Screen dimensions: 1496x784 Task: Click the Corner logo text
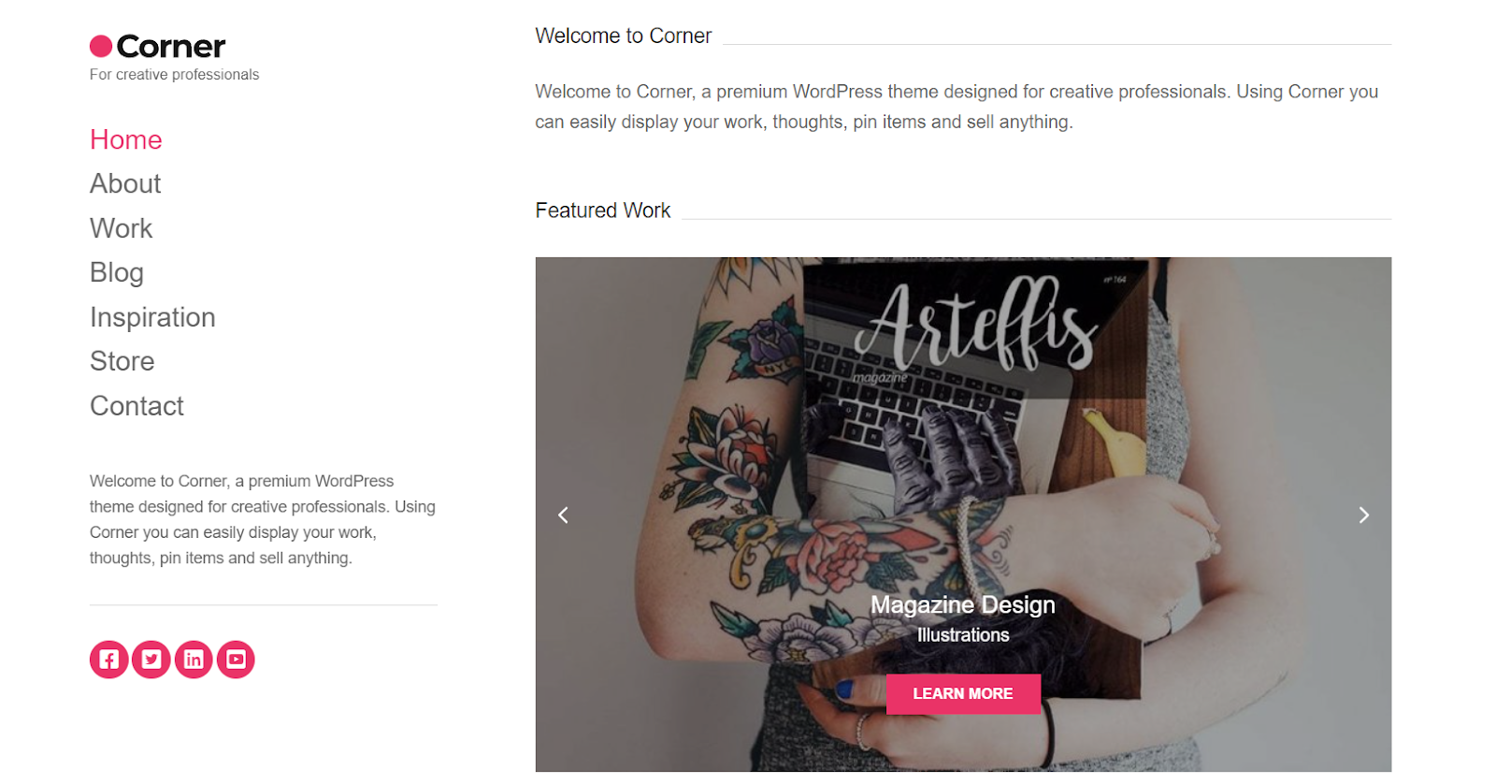click(x=171, y=46)
